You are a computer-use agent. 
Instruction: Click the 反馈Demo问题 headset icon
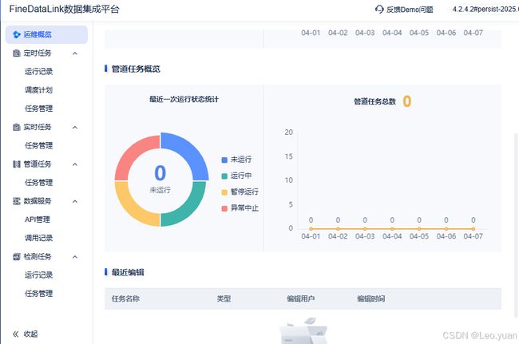tap(379, 10)
